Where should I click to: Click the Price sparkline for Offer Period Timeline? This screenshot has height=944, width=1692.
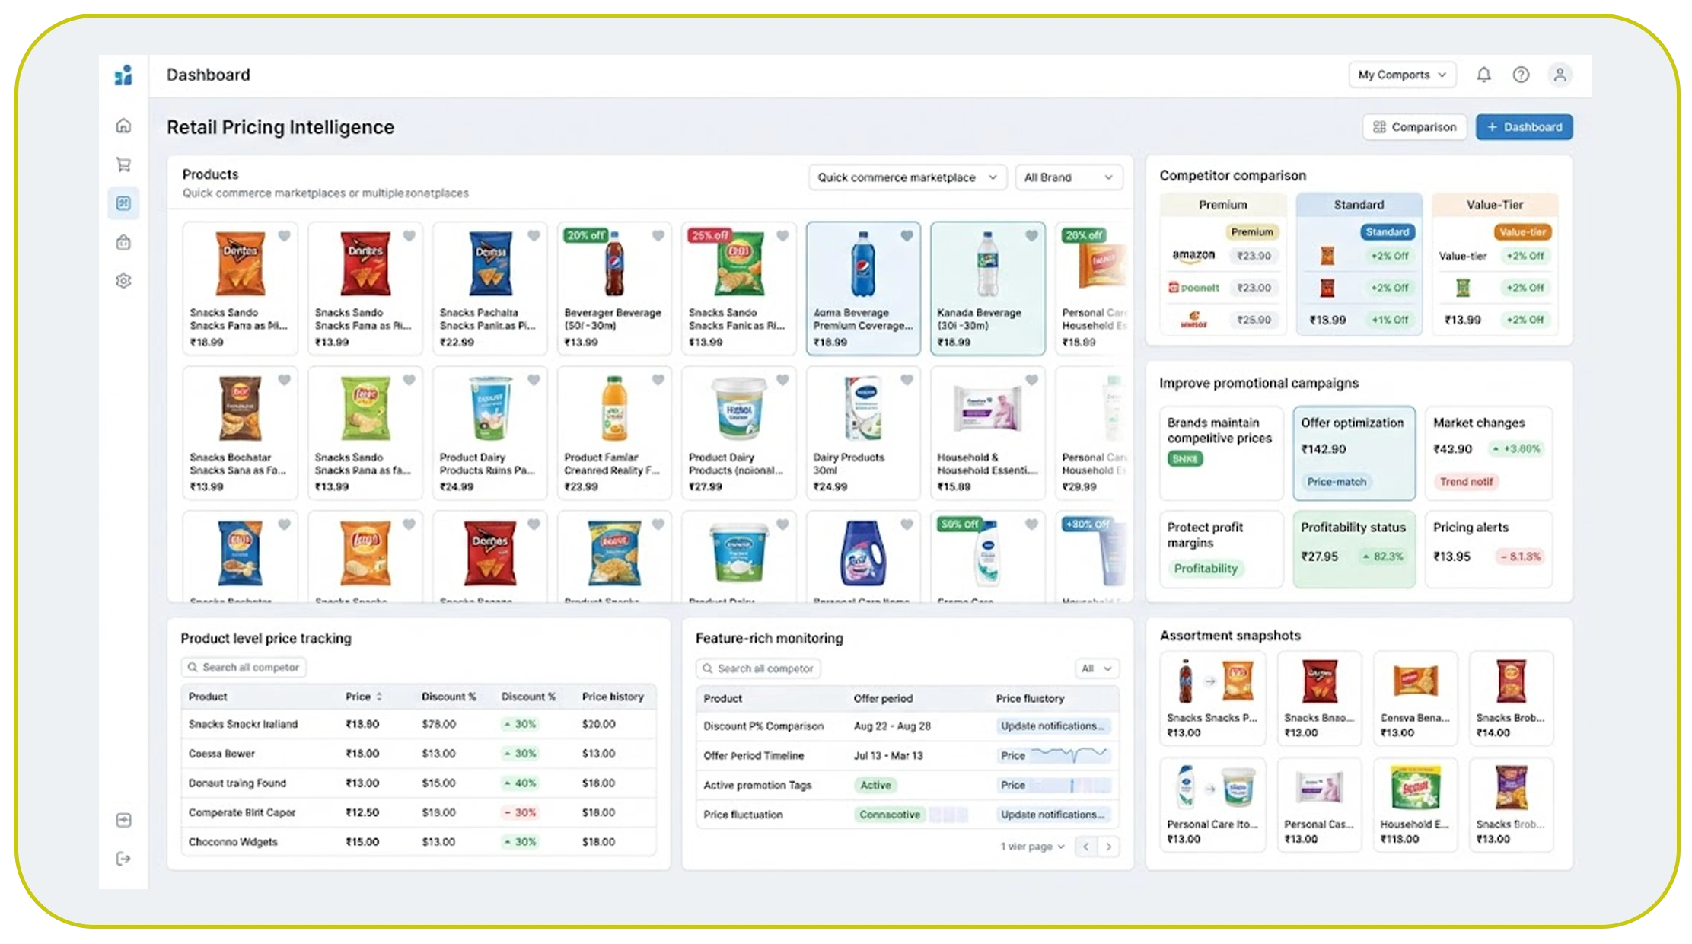point(1053,755)
